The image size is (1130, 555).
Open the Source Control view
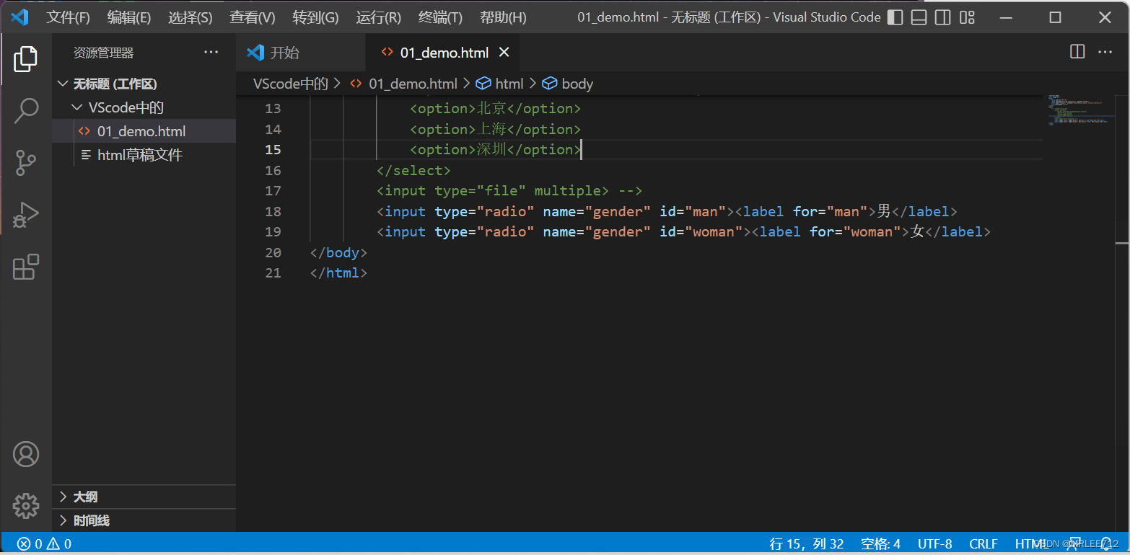point(26,163)
